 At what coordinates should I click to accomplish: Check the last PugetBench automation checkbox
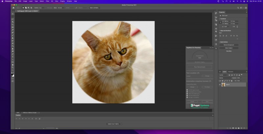(x=187, y=97)
